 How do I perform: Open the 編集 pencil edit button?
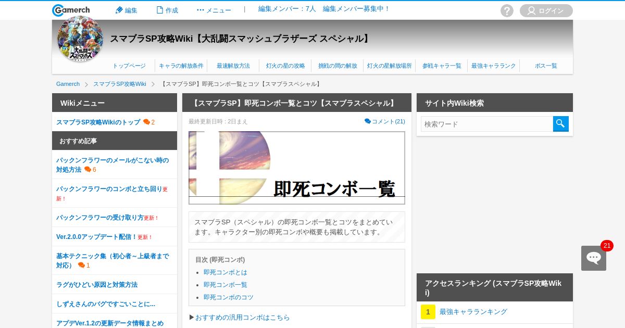pyautogui.click(x=126, y=10)
